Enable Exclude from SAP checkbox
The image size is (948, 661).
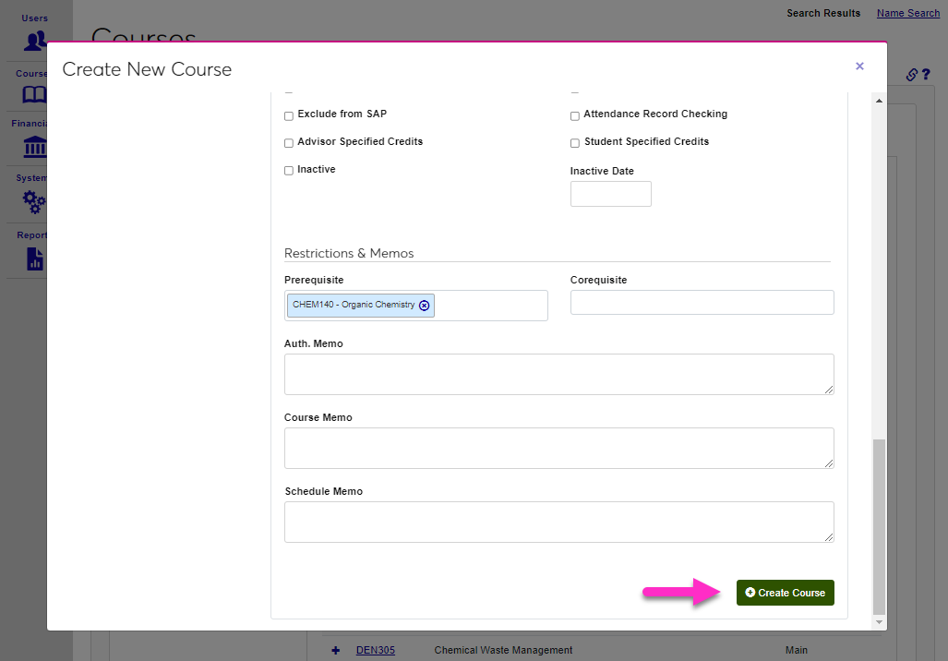289,116
